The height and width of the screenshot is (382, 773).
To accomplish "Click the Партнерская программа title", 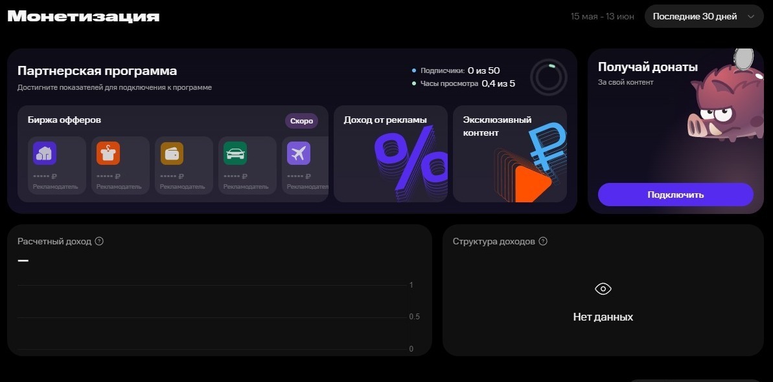I will (97, 71).
